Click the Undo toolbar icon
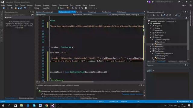193x108 pixels. coord(25,8)
